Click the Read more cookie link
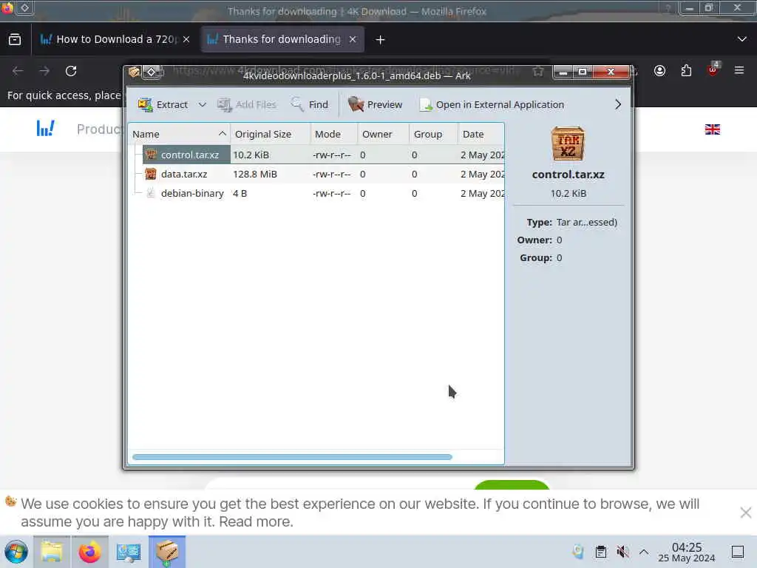 (256, 521)
